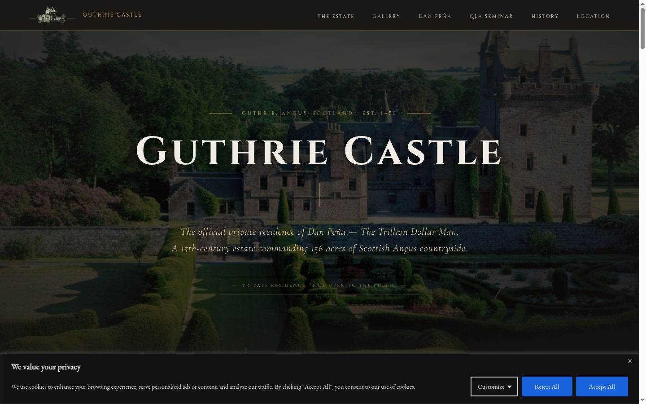Open the Customize cookie options dropdown
The image size is (646, 404).
pyautogui.click(x=494, y=386)
